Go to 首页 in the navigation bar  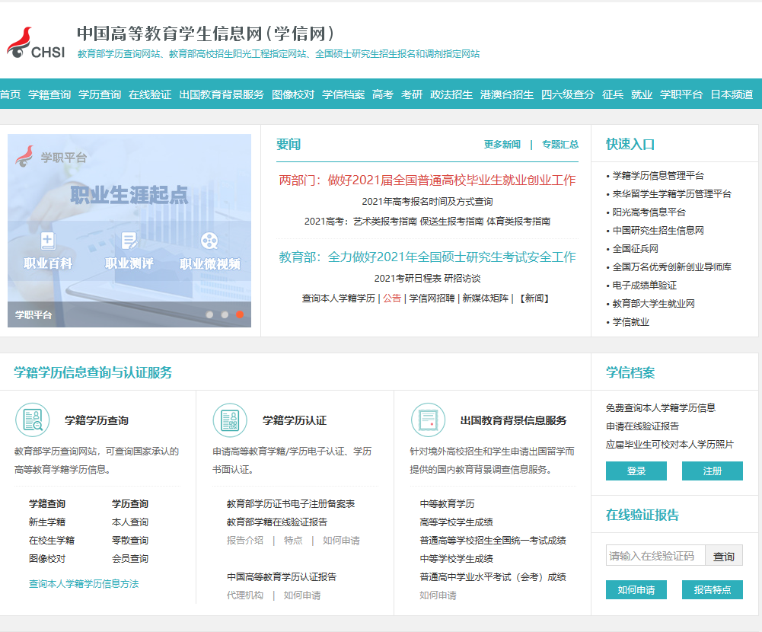[10, 94]
